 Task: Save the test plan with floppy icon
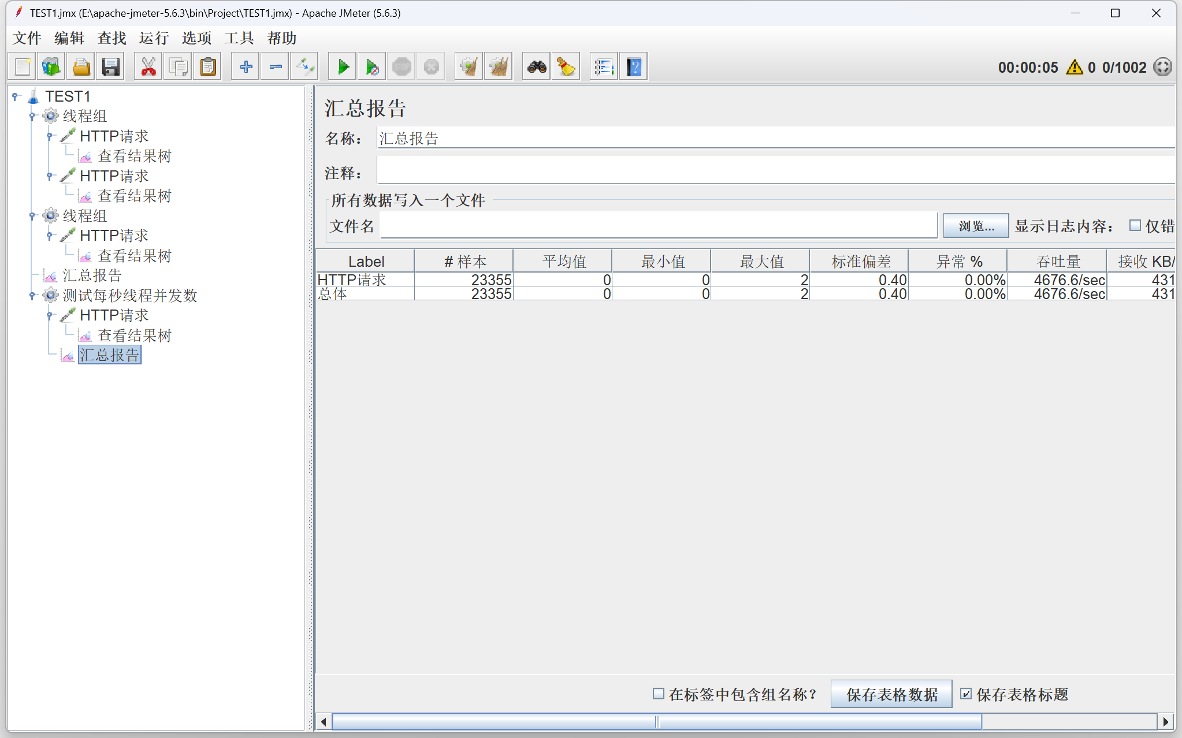[110, 67]
